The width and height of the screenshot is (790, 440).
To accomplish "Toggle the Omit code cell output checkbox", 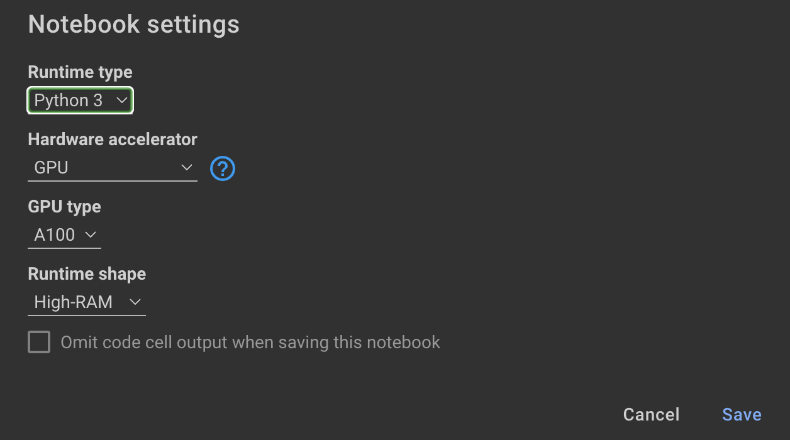I will coord(39,343).
